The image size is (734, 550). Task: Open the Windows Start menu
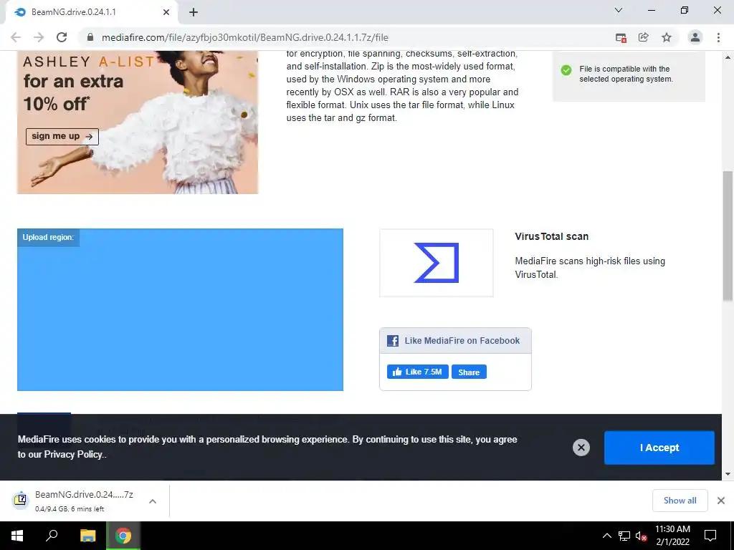(x=17, y=536)
